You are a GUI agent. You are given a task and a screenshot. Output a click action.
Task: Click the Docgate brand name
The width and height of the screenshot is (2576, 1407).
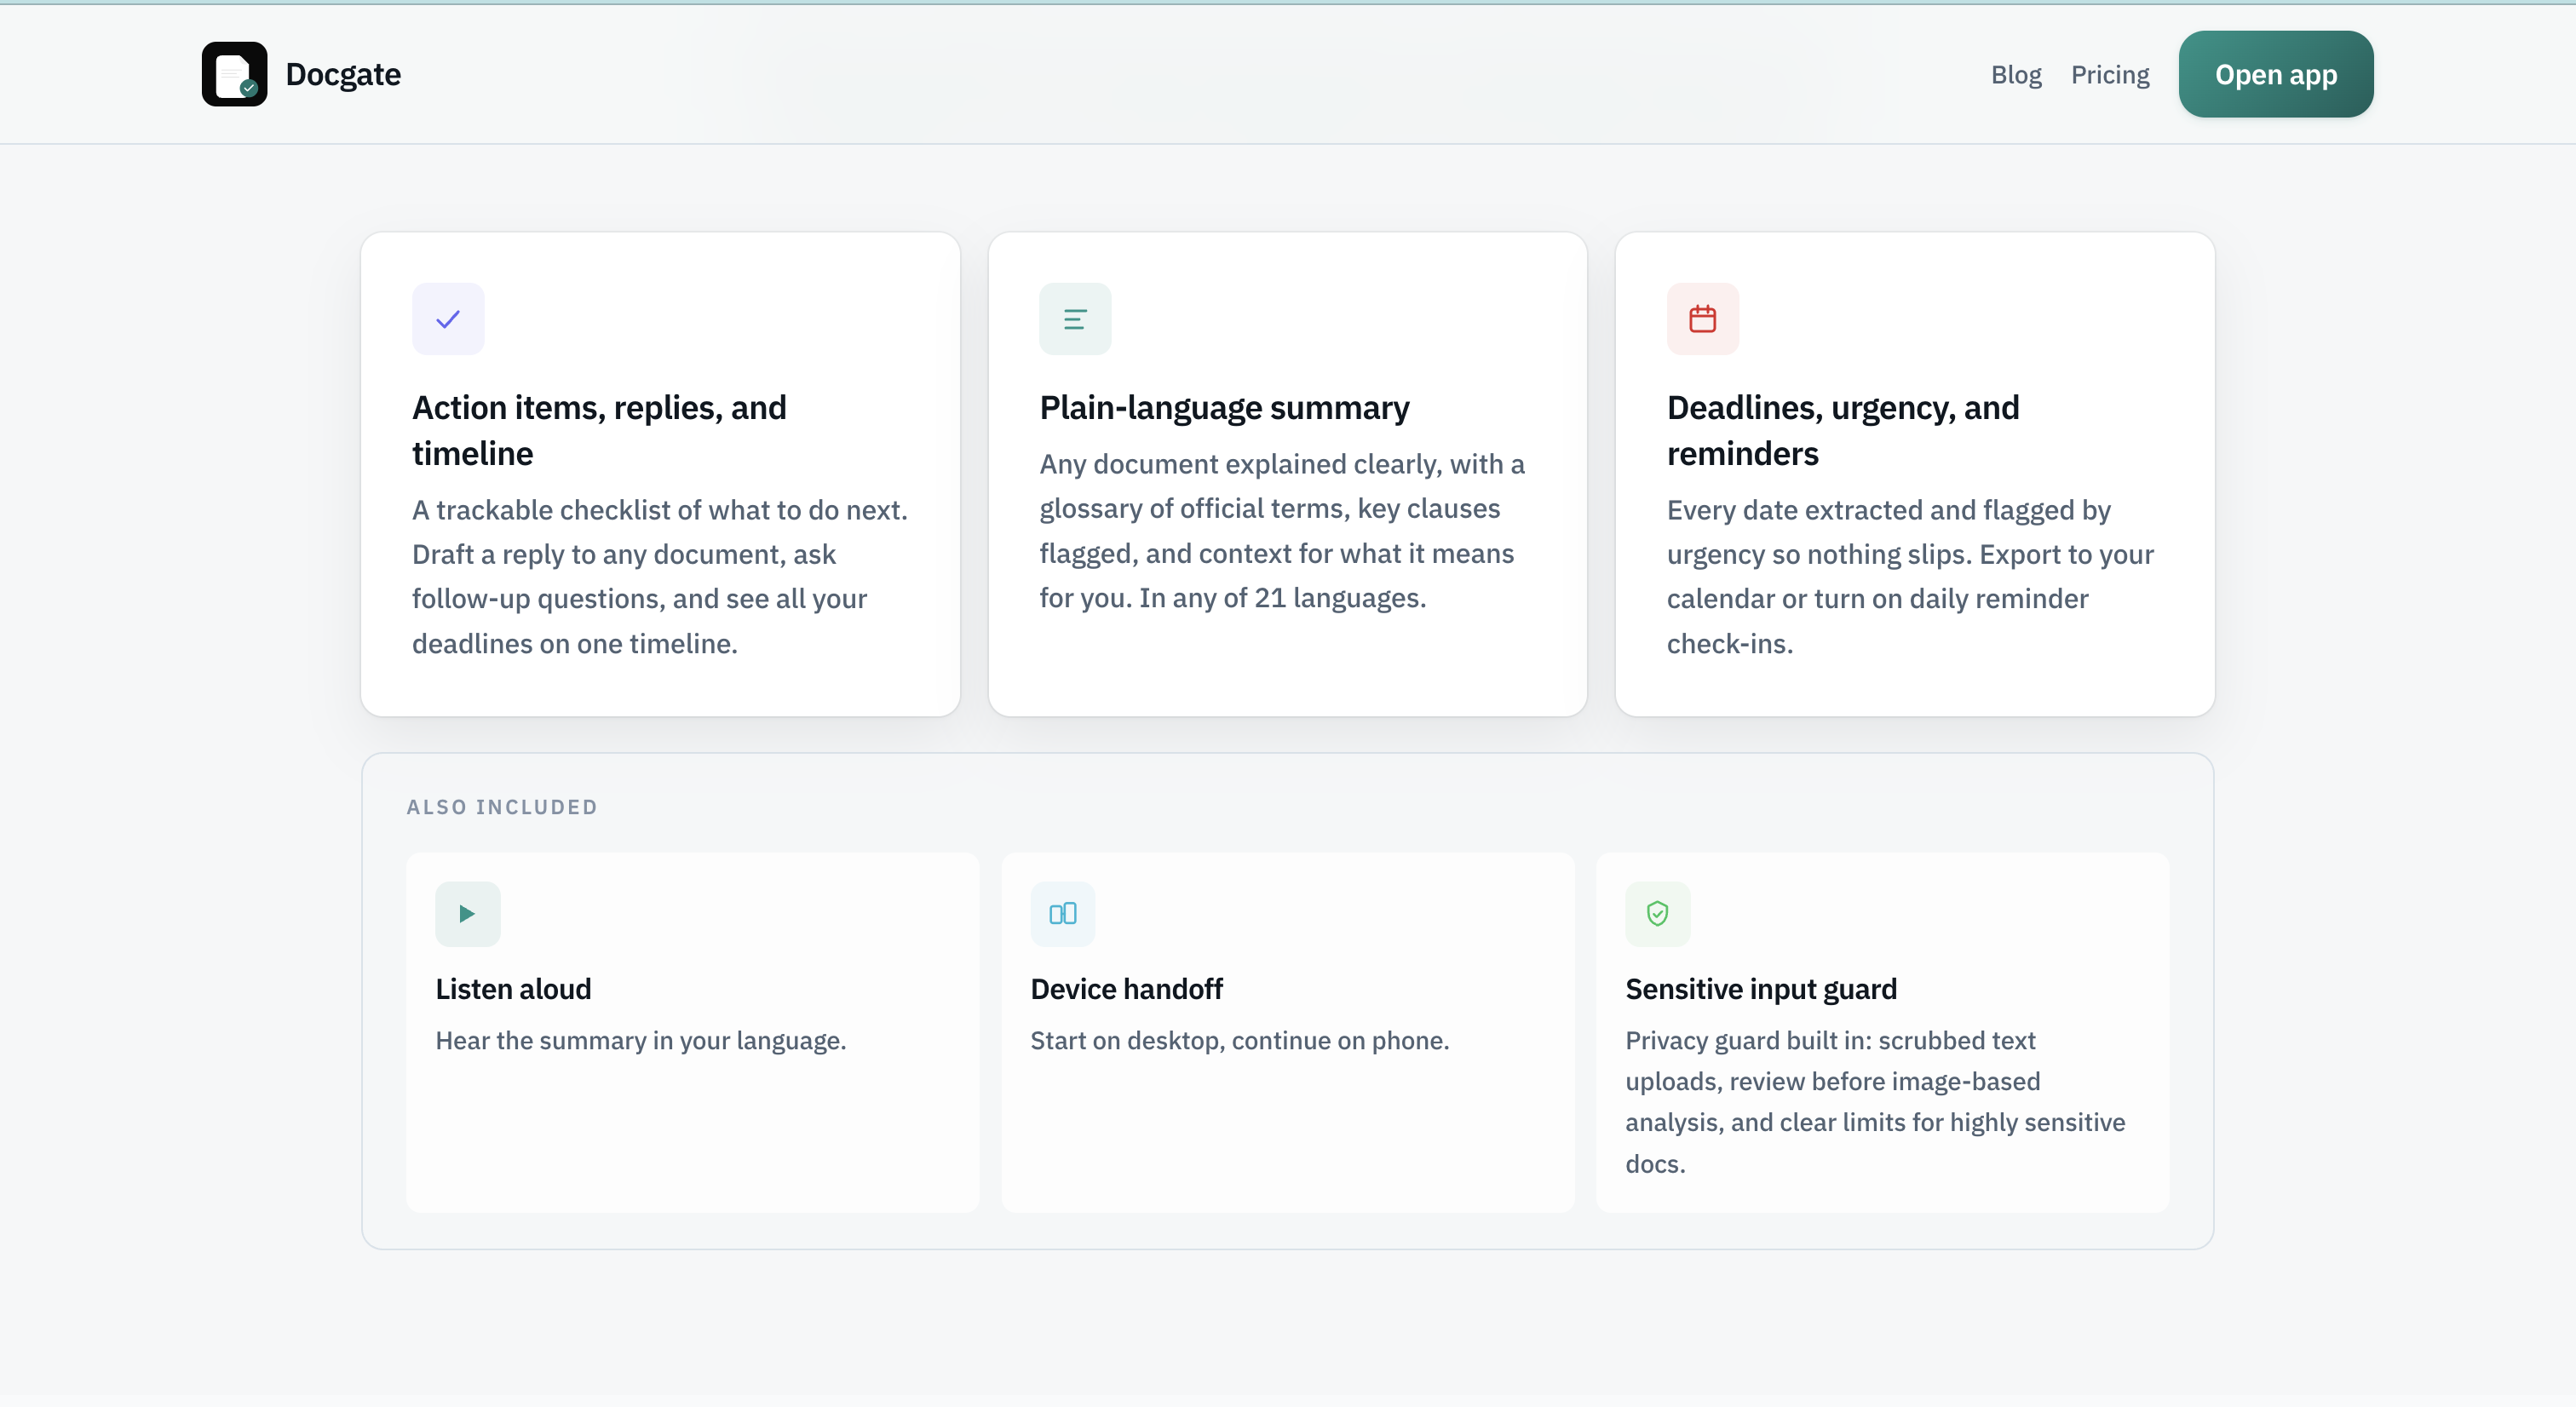(x=343, y=74)
